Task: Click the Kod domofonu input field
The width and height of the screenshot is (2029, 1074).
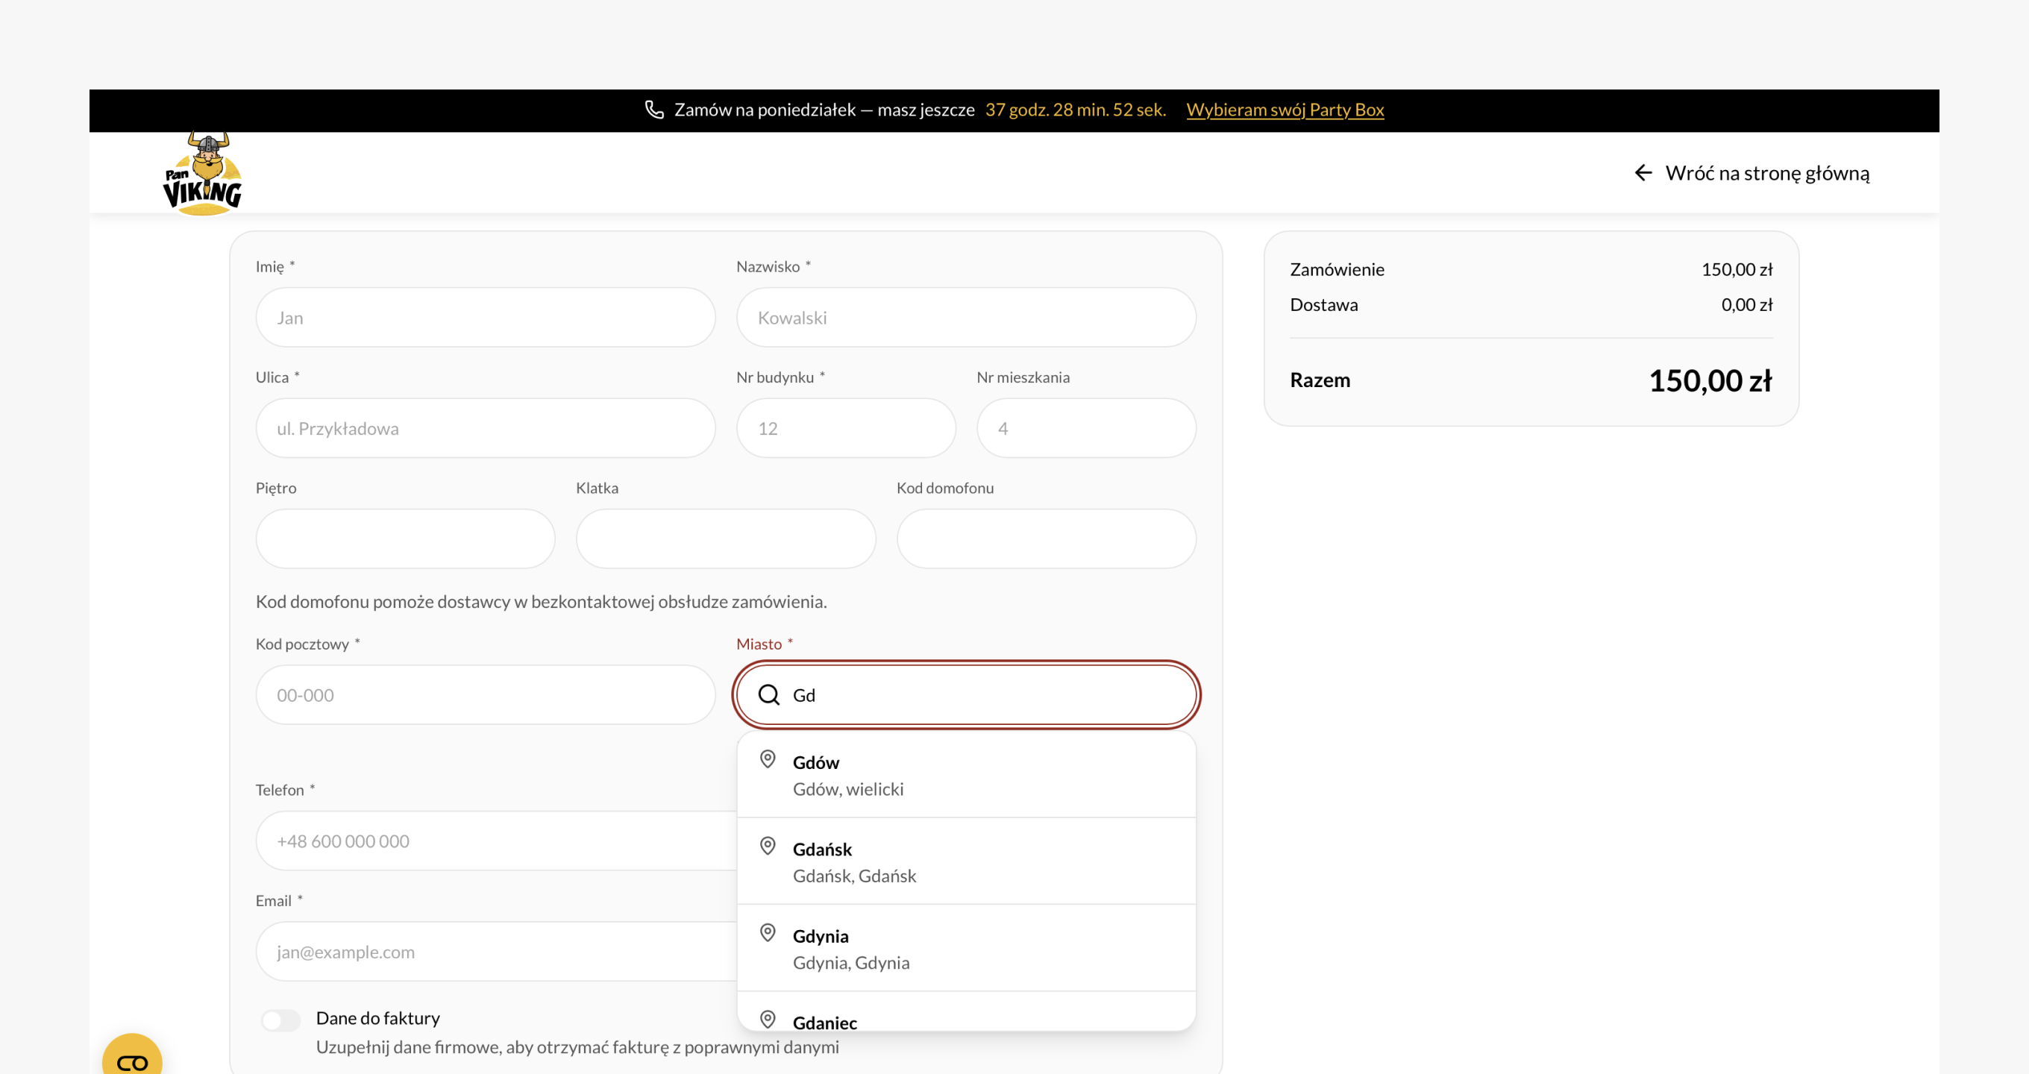Action: 1046,538
